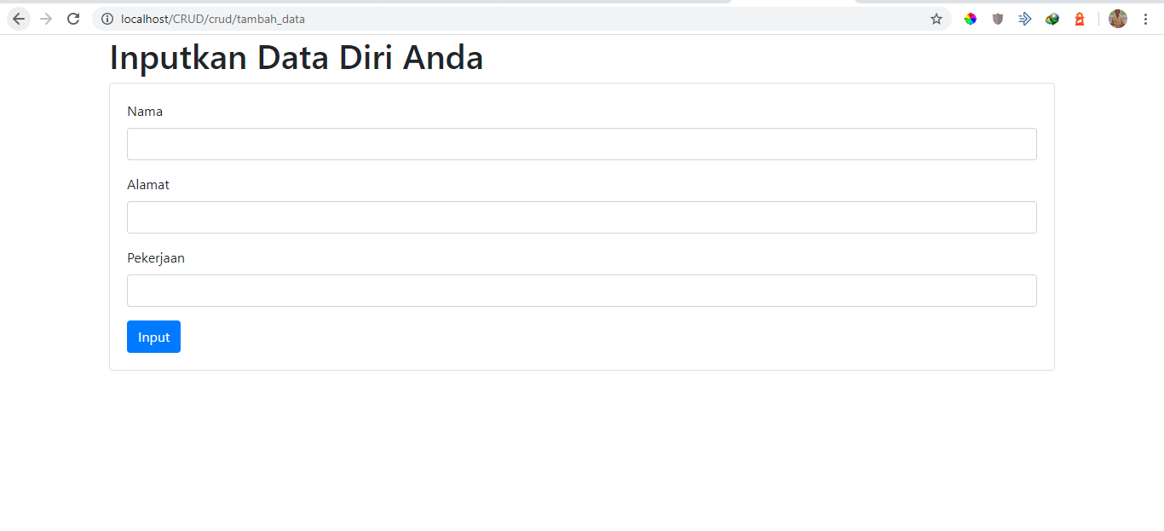Reload the current page

coord(72,18)
